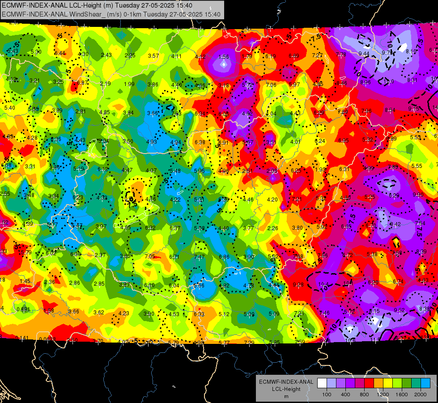Click the light lavender legend swatch
Viewport: 438px width, 403px height.
coord(332,383)
